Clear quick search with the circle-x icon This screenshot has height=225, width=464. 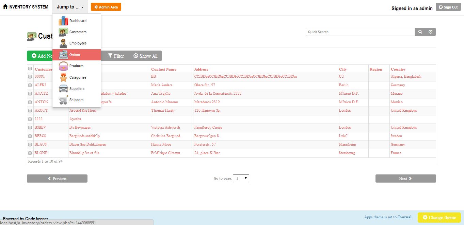click(x=430, y=32)
